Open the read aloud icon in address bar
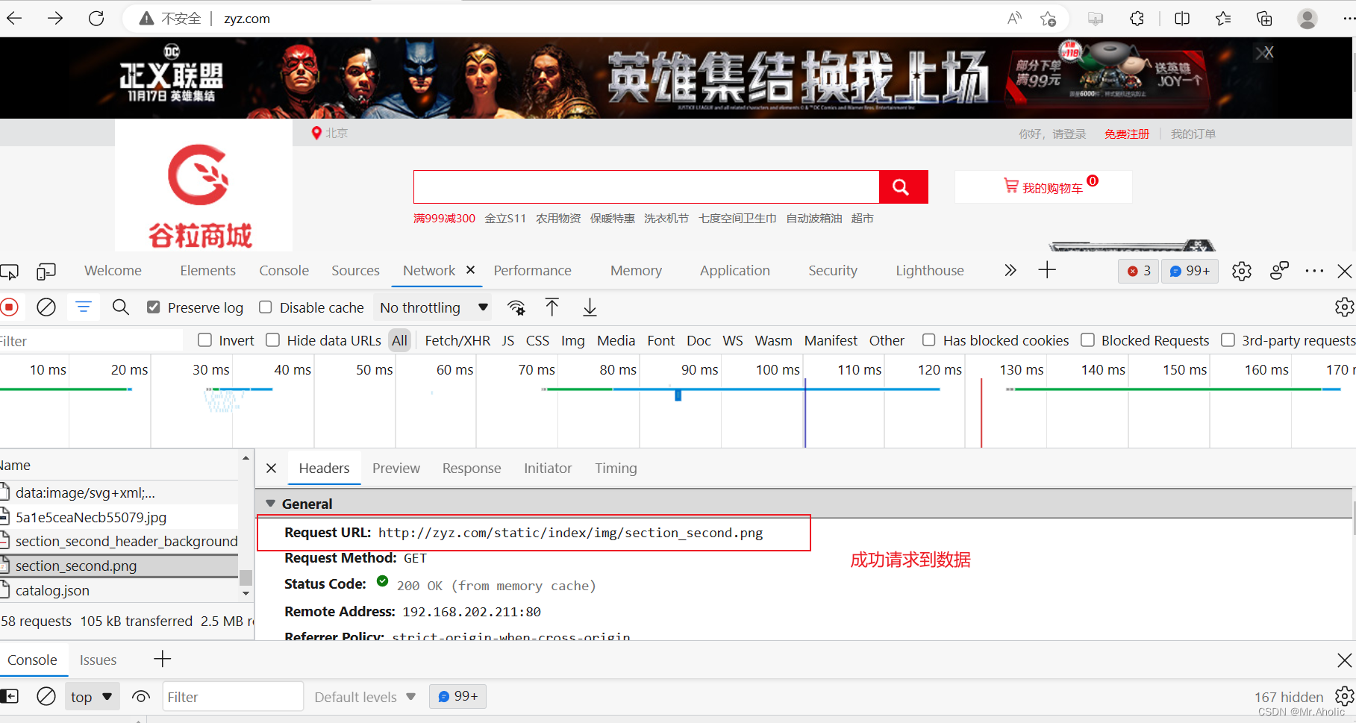 pos(1013,19)
